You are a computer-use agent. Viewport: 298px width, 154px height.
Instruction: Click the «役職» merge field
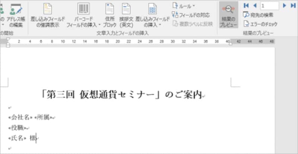(x=17, y=128)
